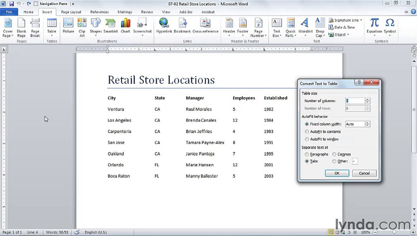Open the Footer gallery

pyautogui.click(x=243, y=28)
